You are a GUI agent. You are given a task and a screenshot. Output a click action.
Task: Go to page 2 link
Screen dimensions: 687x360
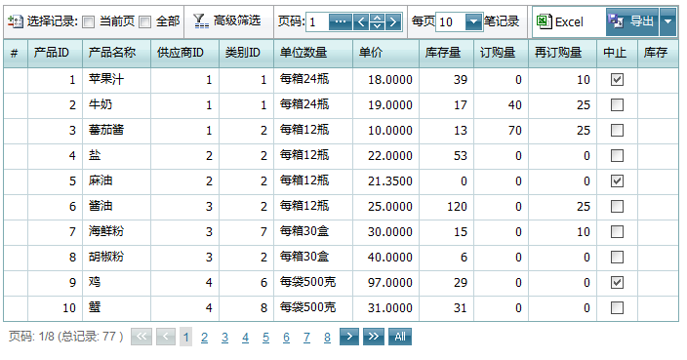pos(204,338)
